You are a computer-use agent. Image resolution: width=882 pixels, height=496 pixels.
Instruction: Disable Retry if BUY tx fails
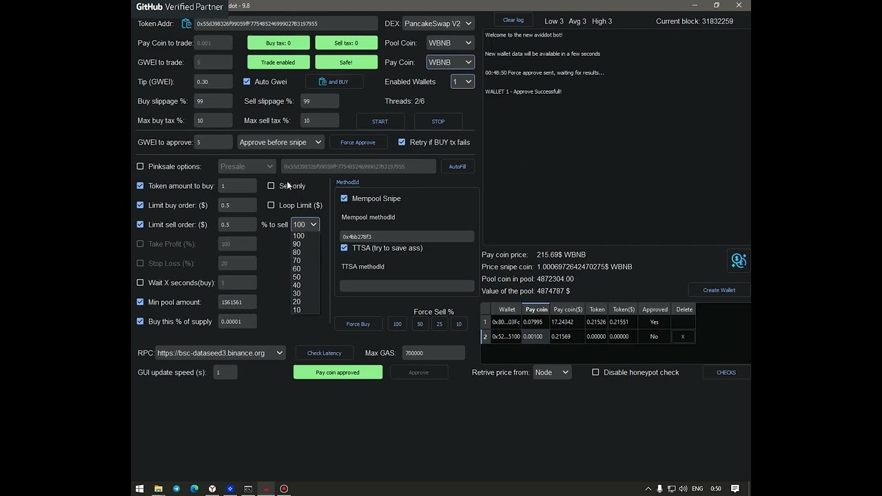[402, 142]
